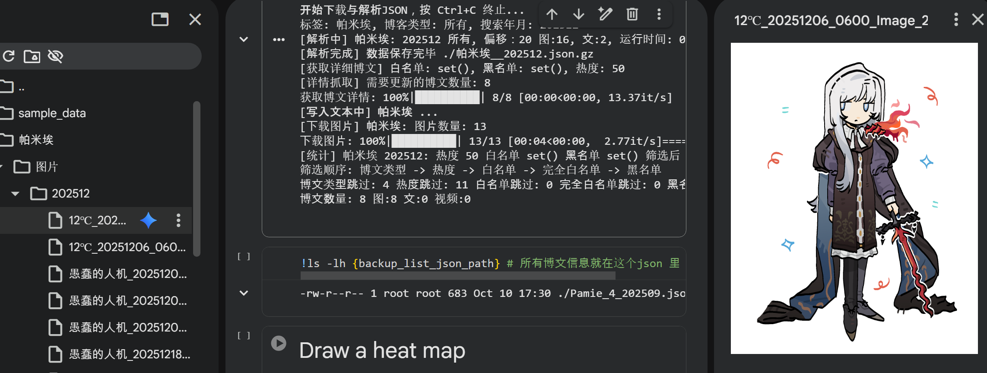Open the file browser in a new window
The height and width of the screenshot is (373, 987).
(160, 19)
